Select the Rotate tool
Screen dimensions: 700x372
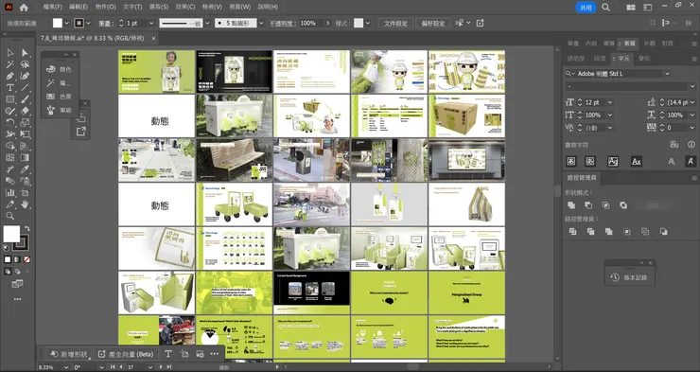(x=9, y=122)
